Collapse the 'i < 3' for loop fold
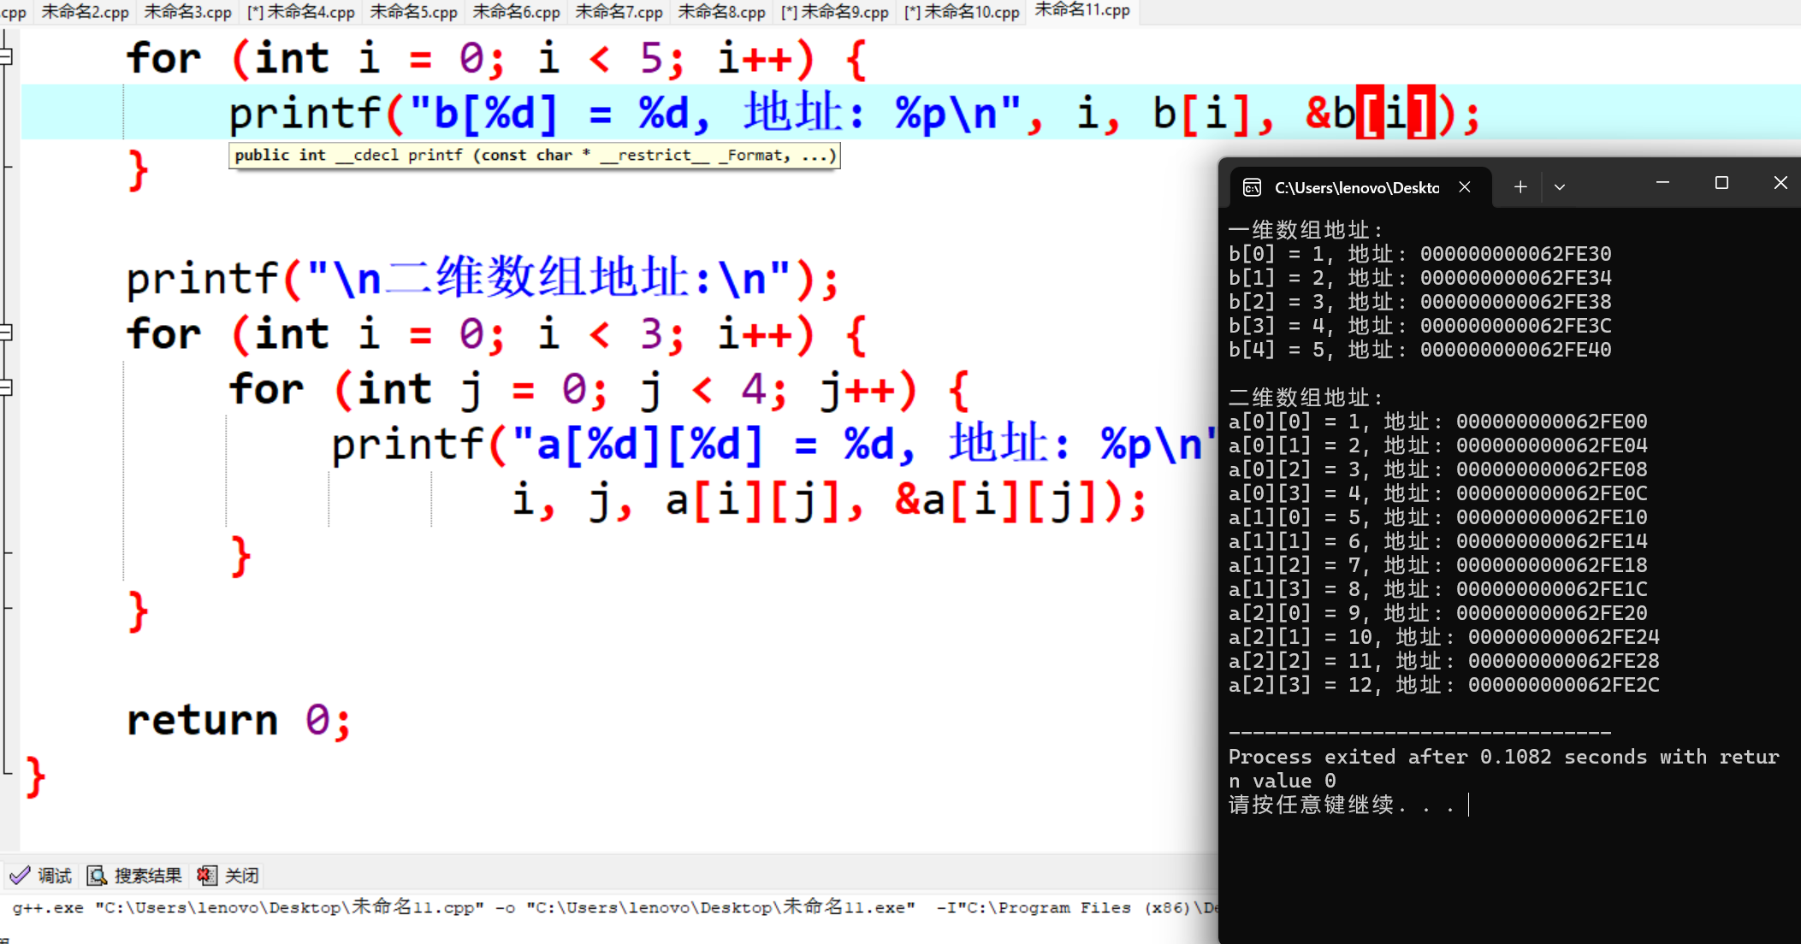The image size is (1801, 944). click(6, 333)
